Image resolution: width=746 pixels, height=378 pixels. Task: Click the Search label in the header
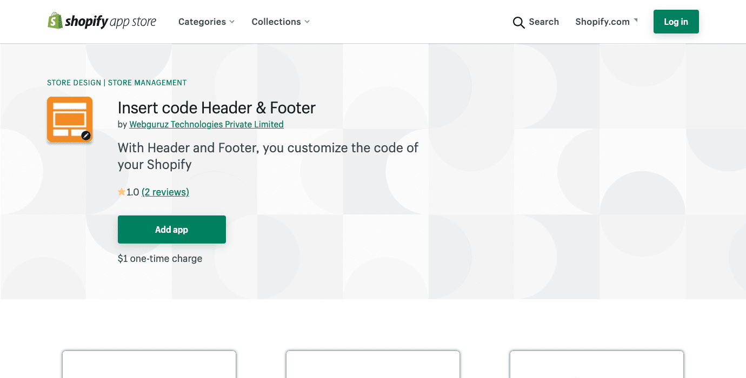click(x=544, y=22)
